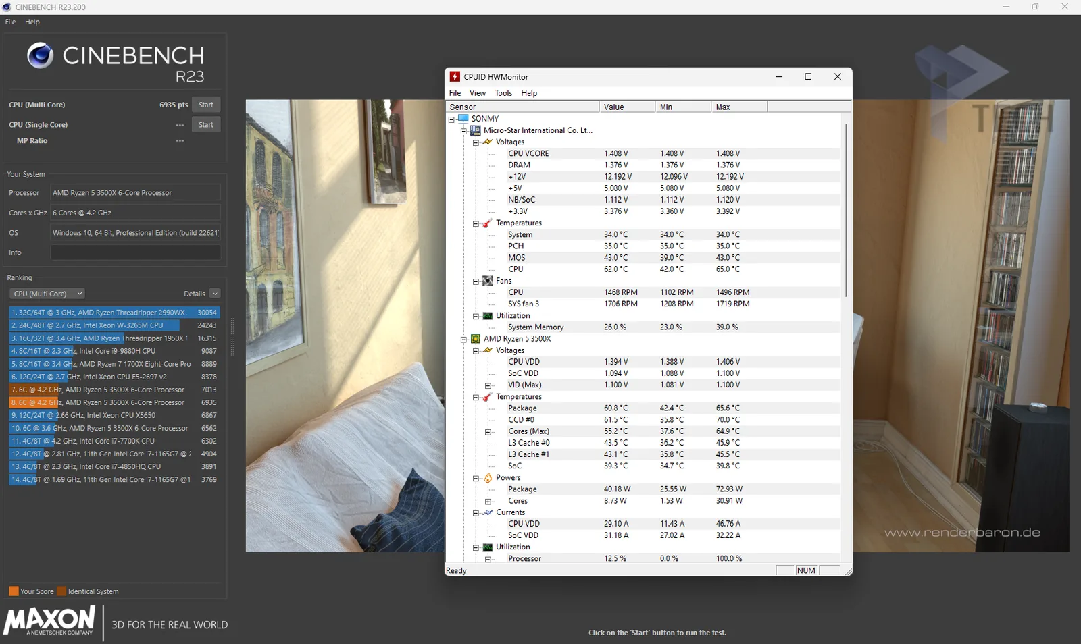Viewport: 1081px width, 644px height.
Task: Click the Currents icon in HWMonitor
Action: pos(488,512)
